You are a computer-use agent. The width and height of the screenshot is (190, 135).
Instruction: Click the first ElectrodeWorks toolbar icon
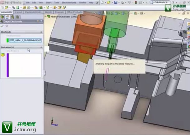coord(2,8)
